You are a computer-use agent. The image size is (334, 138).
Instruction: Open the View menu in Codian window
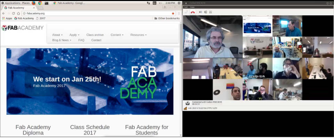pos(192,7)
